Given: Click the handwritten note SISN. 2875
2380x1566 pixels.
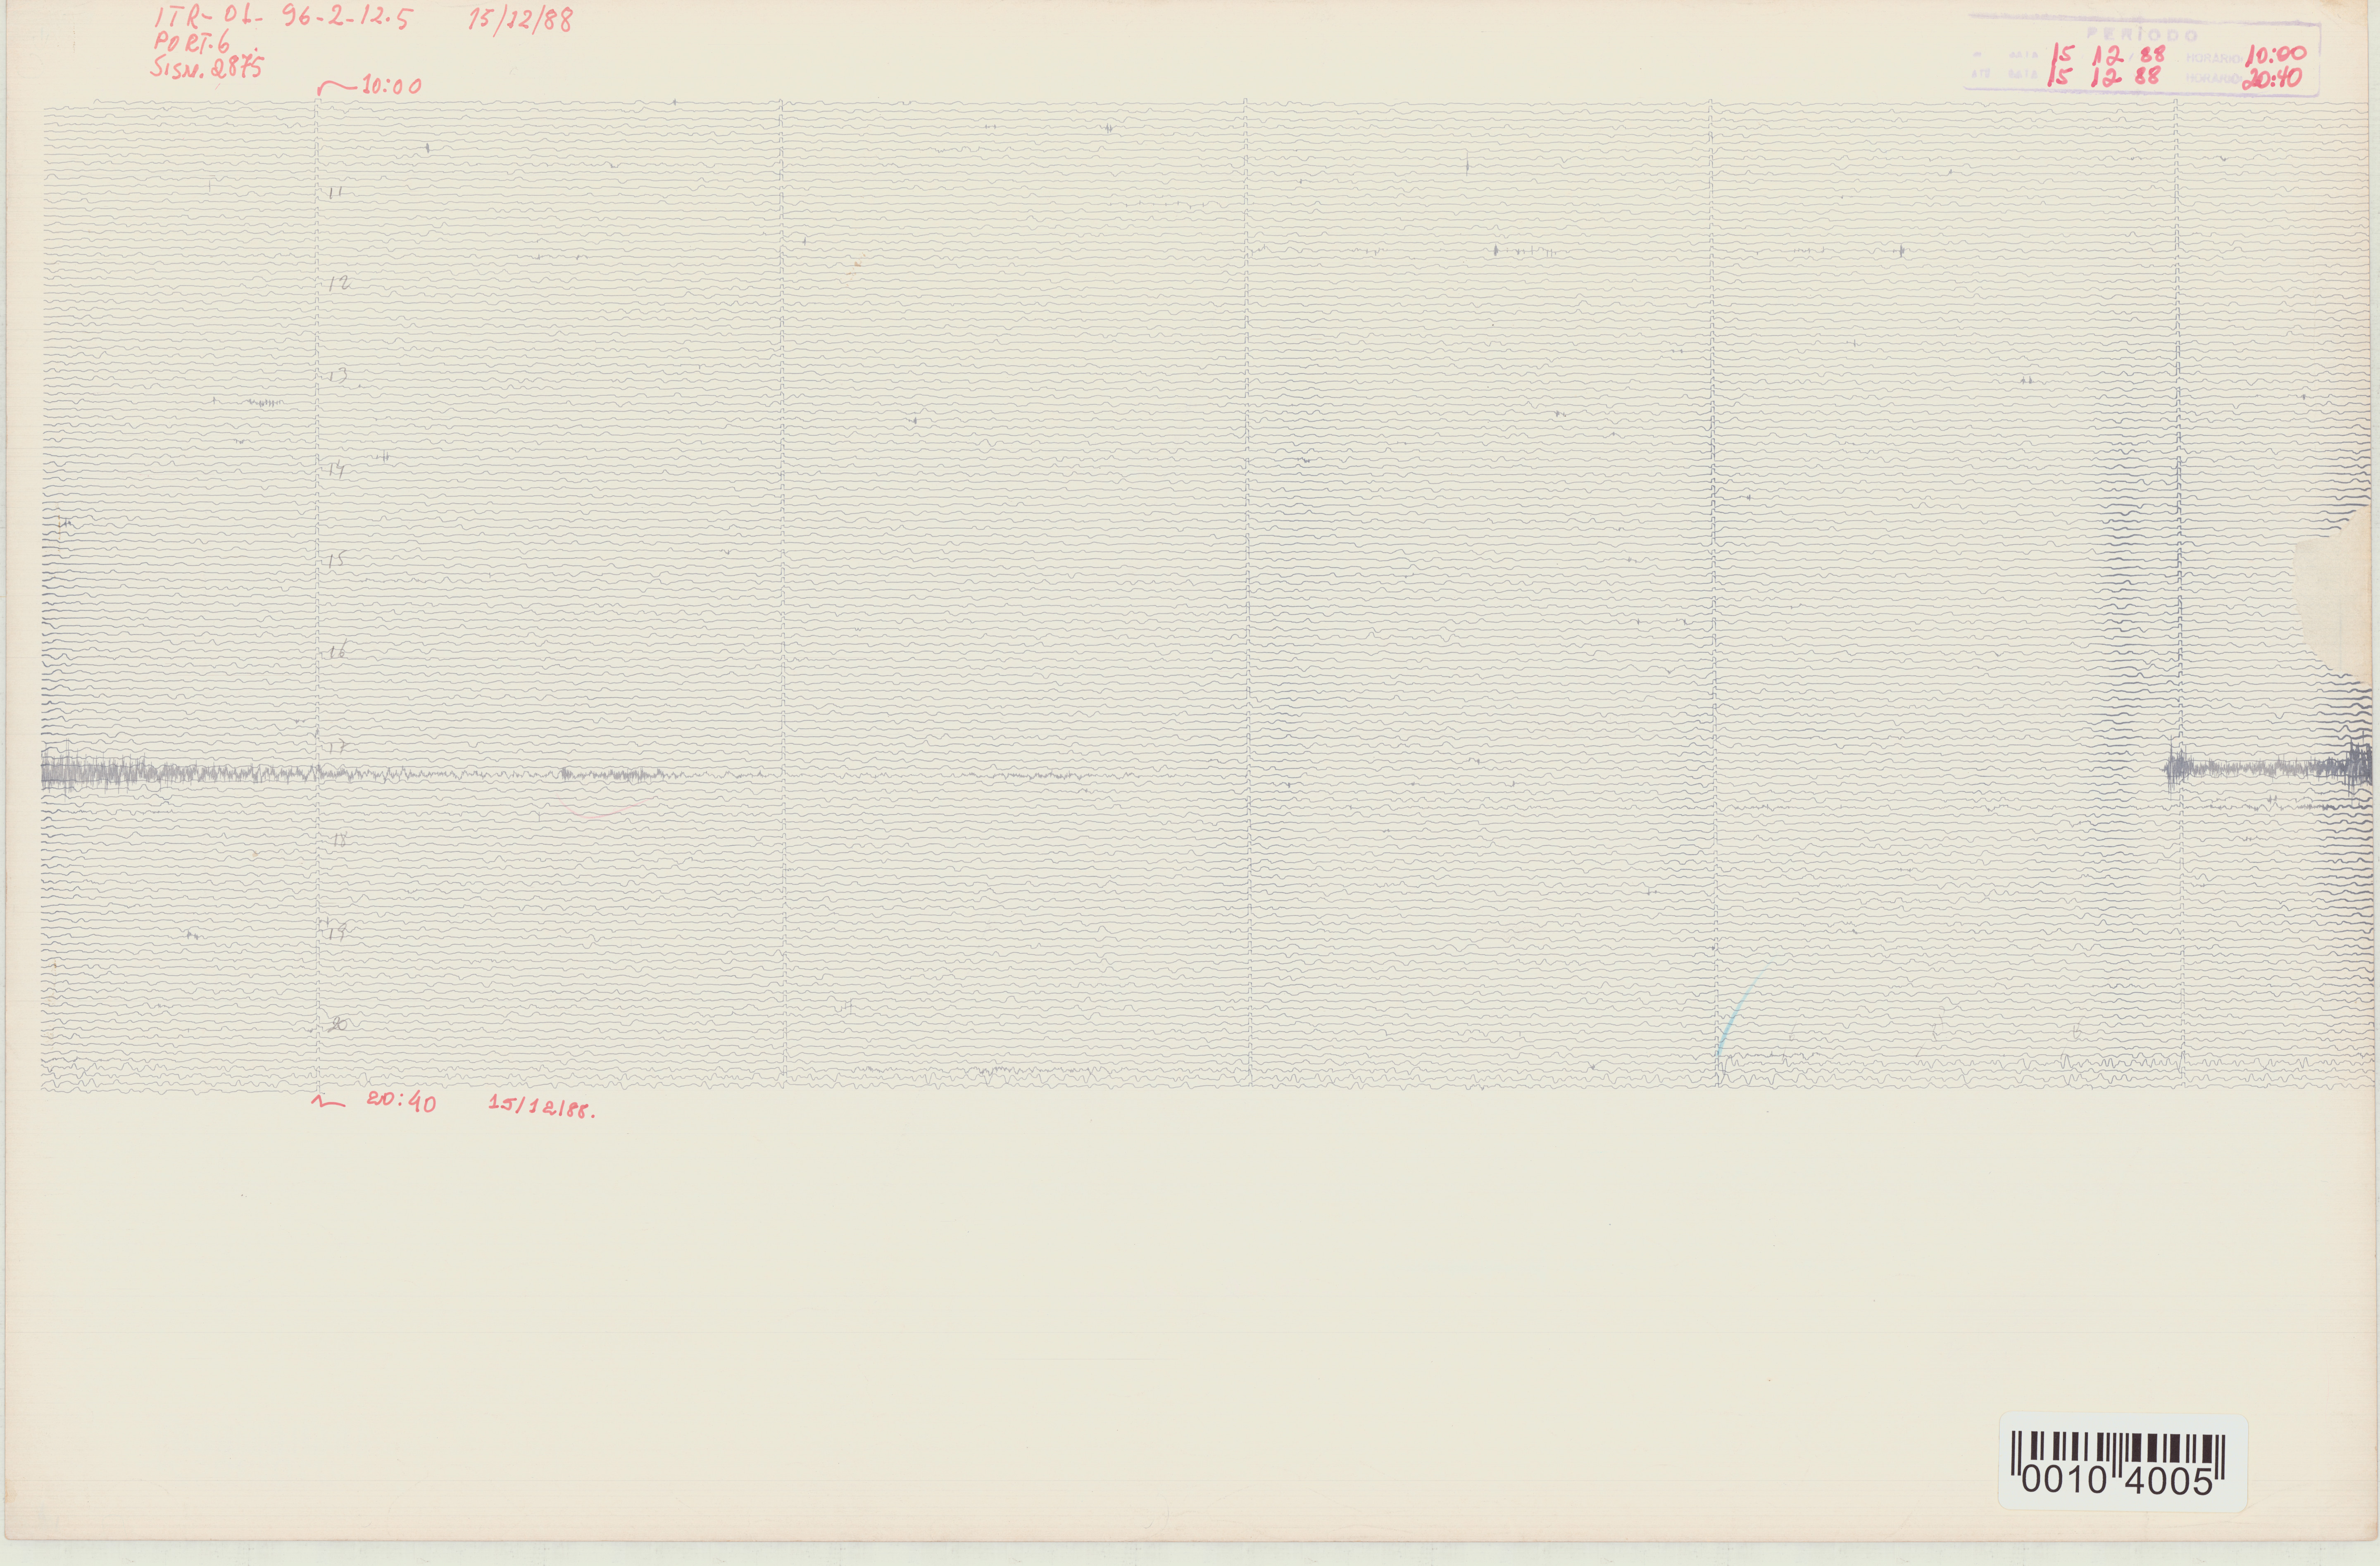Looking at the screenshot, I should 208,67.
